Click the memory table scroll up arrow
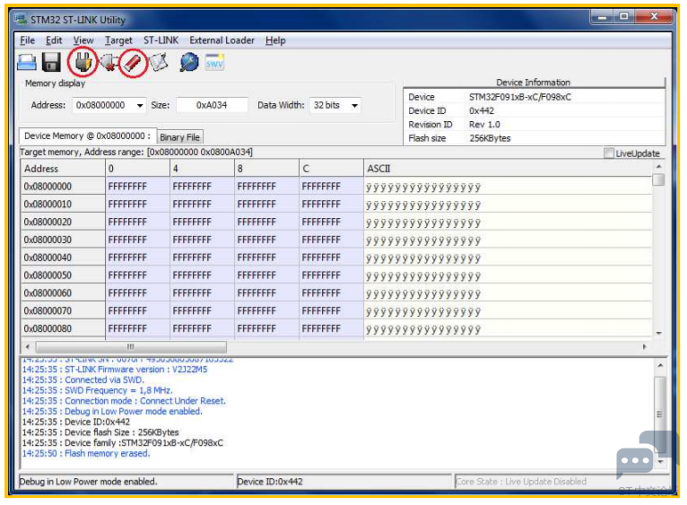This screenshot has height=505, width=687. pyautogui.click(x=658, y=167)
